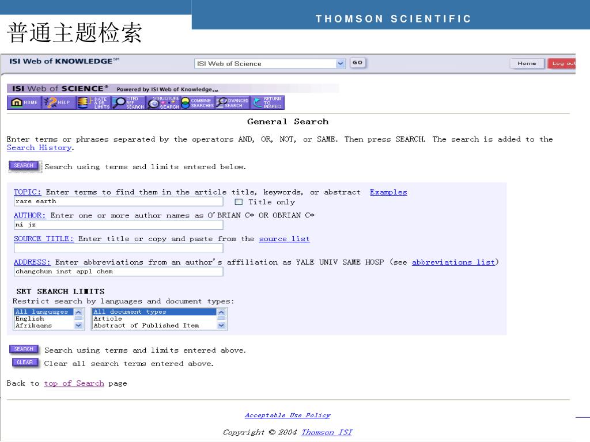This screenshot has height=442, width=590.
Task: Open the ISI Web of Science dropdown
Action: pos(270,63)
